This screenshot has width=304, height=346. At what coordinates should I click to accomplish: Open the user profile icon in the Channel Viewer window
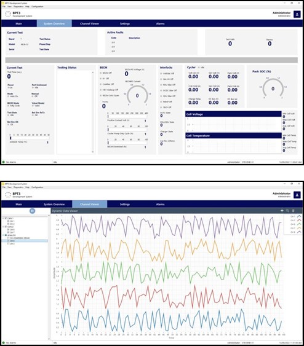[x=297, y=195]
